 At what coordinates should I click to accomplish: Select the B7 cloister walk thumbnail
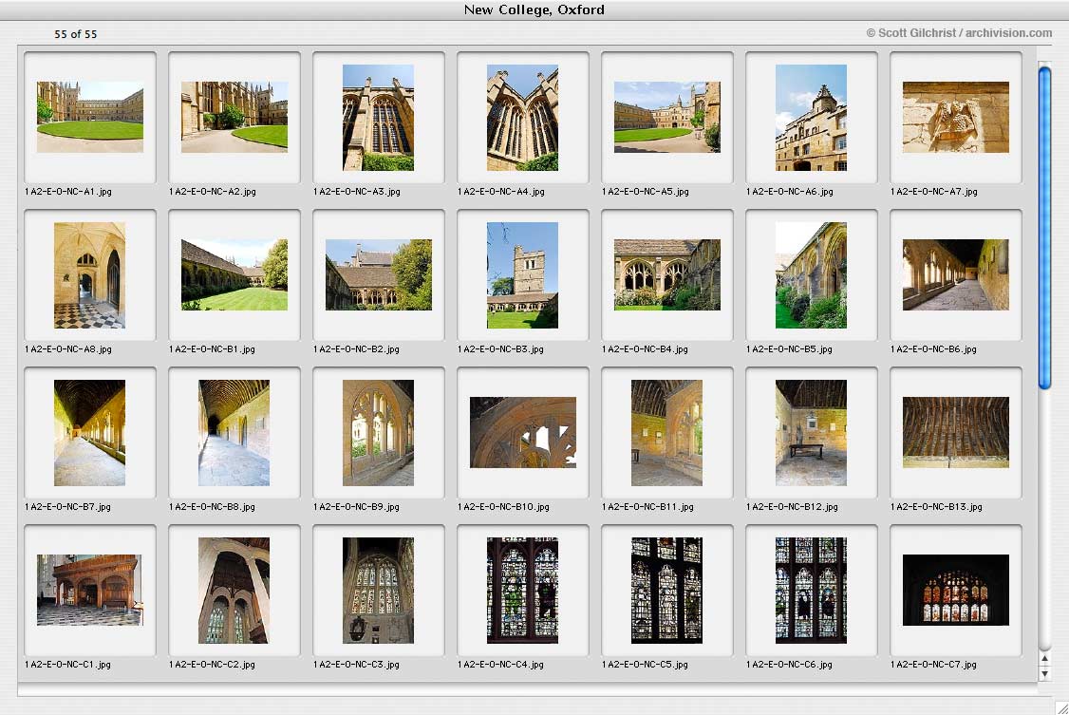tap(90, 433)
